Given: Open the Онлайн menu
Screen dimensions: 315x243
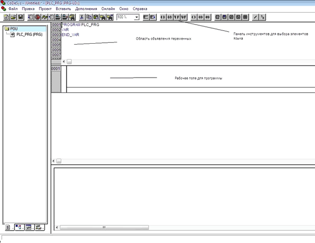Looking at the screenshot, I should point(108,9).
